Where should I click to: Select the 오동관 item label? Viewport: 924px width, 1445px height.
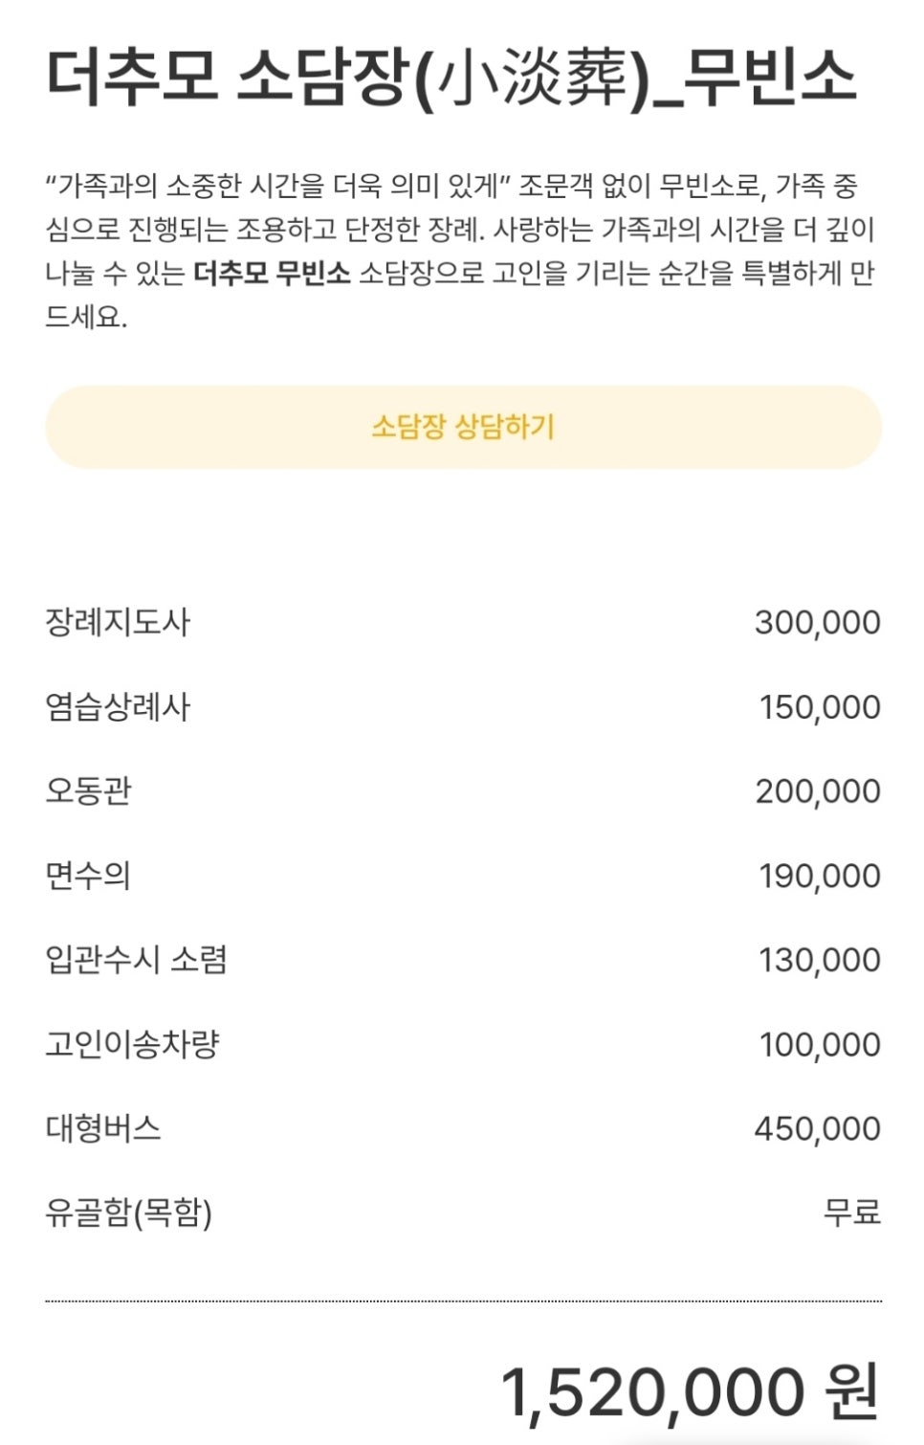point(88,791)
